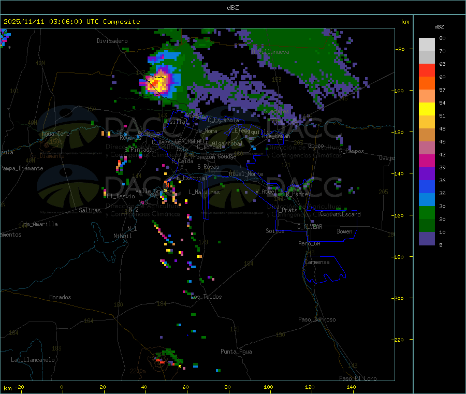
Task: Click the 'Guadales' location label
Action: click(276, 111)
